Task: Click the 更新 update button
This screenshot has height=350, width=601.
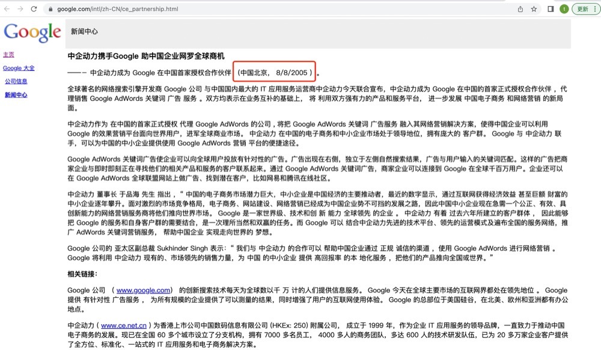Action: pyautogui.click(x=585, y=9)
